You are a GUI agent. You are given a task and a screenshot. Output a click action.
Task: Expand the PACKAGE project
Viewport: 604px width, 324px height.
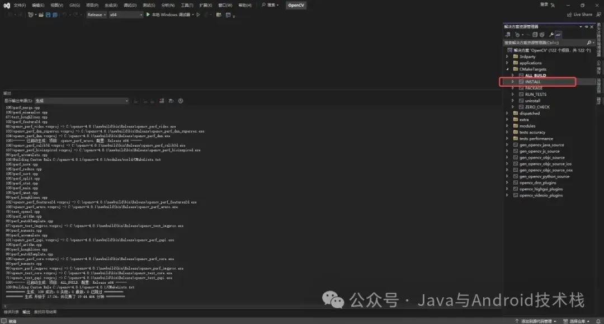513,88
